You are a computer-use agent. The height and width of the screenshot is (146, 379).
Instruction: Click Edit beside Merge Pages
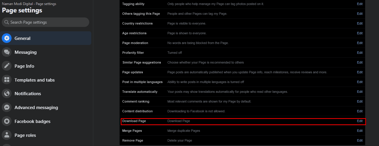point(360,131)
